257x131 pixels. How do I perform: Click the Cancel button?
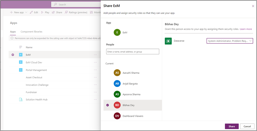247,126
